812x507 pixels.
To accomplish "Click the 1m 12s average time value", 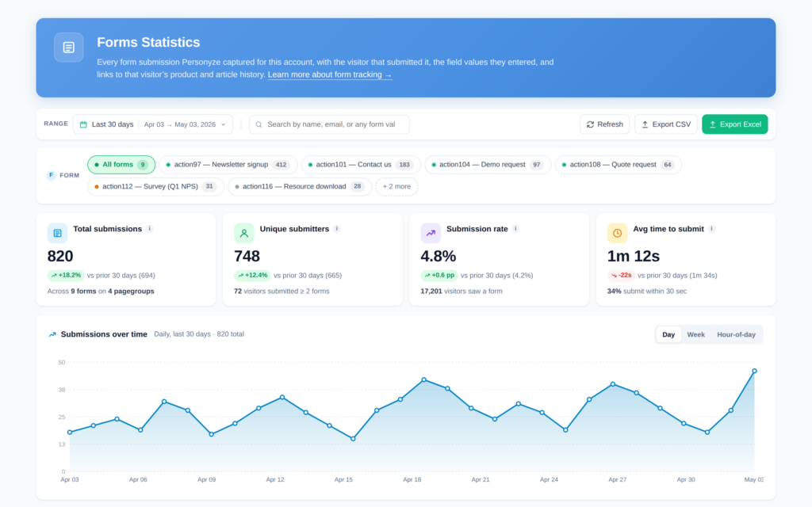I will pyautogui.click(x=634, y=257).
